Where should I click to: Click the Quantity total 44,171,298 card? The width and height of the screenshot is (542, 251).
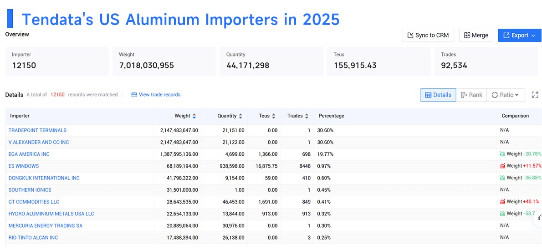(x=272, y=61)
